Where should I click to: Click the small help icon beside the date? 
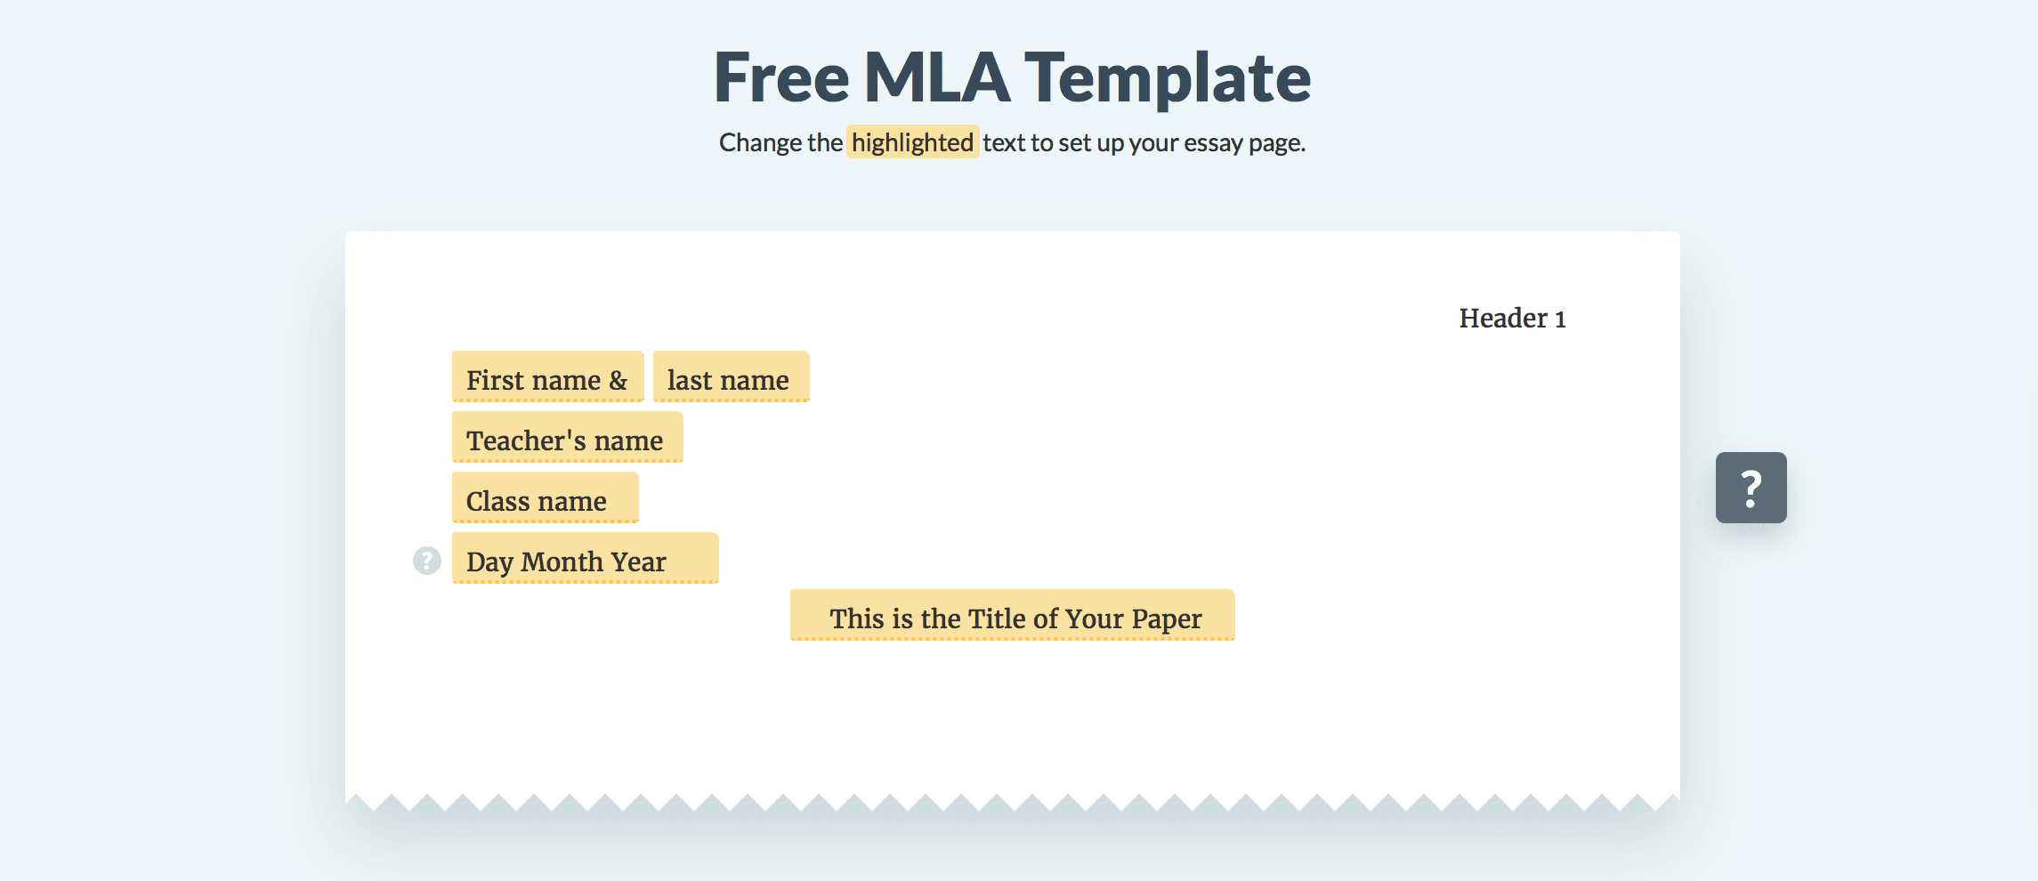pyautogui.click(x=427, y=561)
